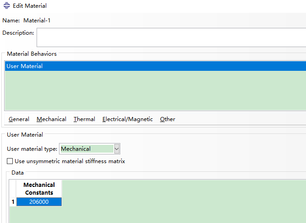
Task: Open the Mechanical menu
Action: click(52, 119)
